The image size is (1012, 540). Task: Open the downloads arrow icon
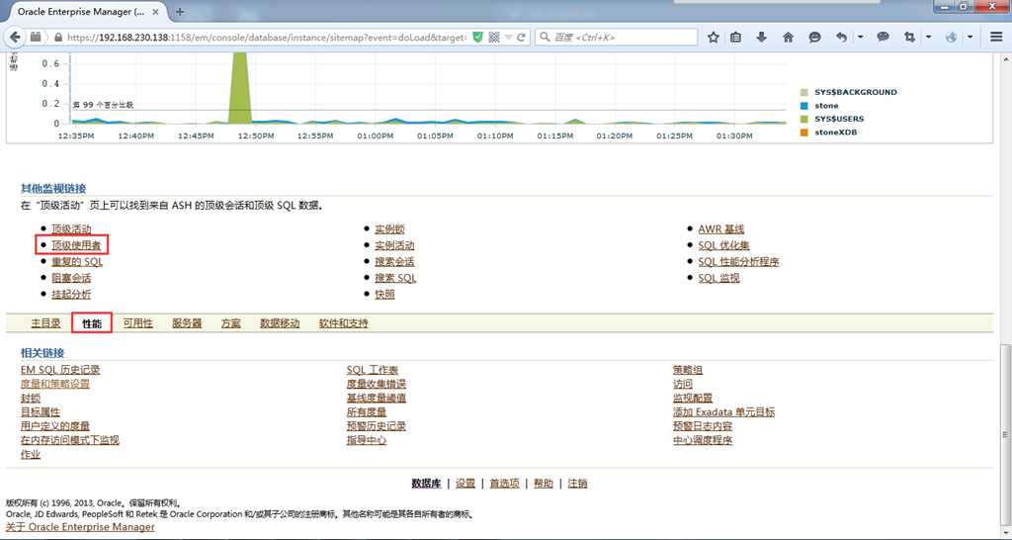pyautogui.click(x=762, y=37)
